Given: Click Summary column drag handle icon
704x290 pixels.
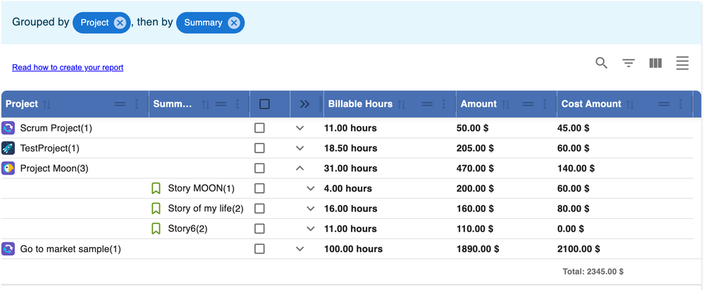Looking at the screenshot, I should 221,104.
